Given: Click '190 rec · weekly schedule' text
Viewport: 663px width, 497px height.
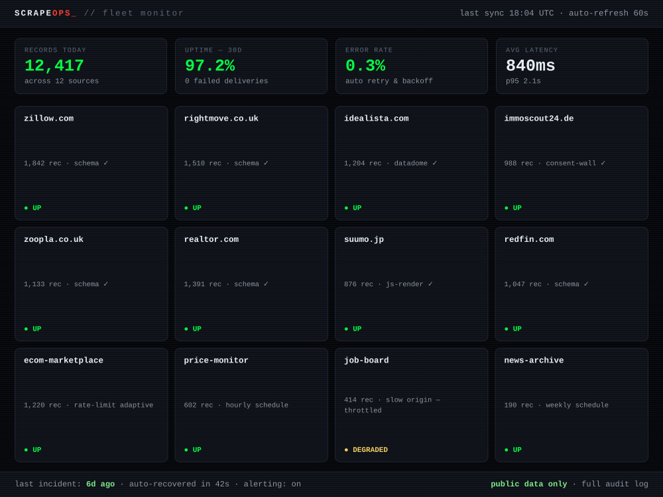Looking at the screenshot, I should pos(556,405).
